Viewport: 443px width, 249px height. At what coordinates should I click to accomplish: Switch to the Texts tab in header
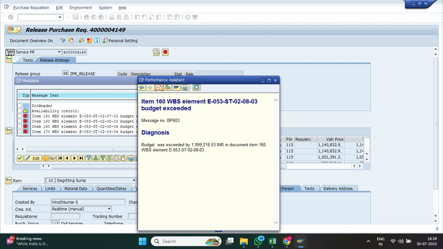click(x=28, y=60)
